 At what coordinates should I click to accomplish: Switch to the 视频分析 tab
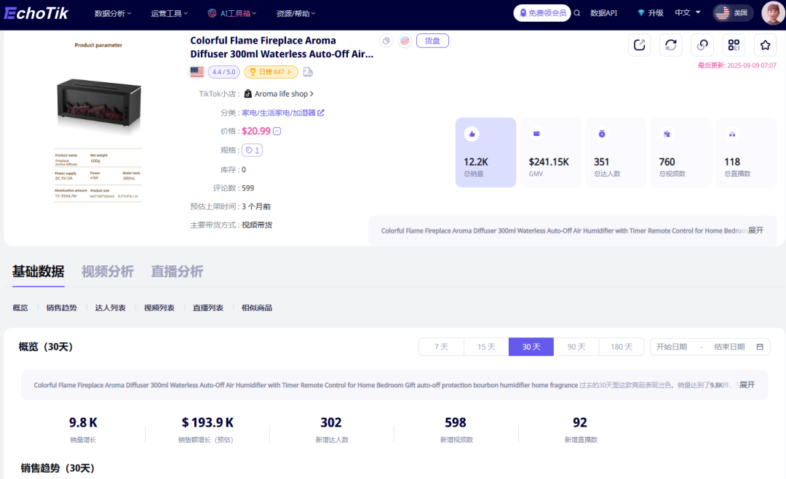[x=108, y=271]
